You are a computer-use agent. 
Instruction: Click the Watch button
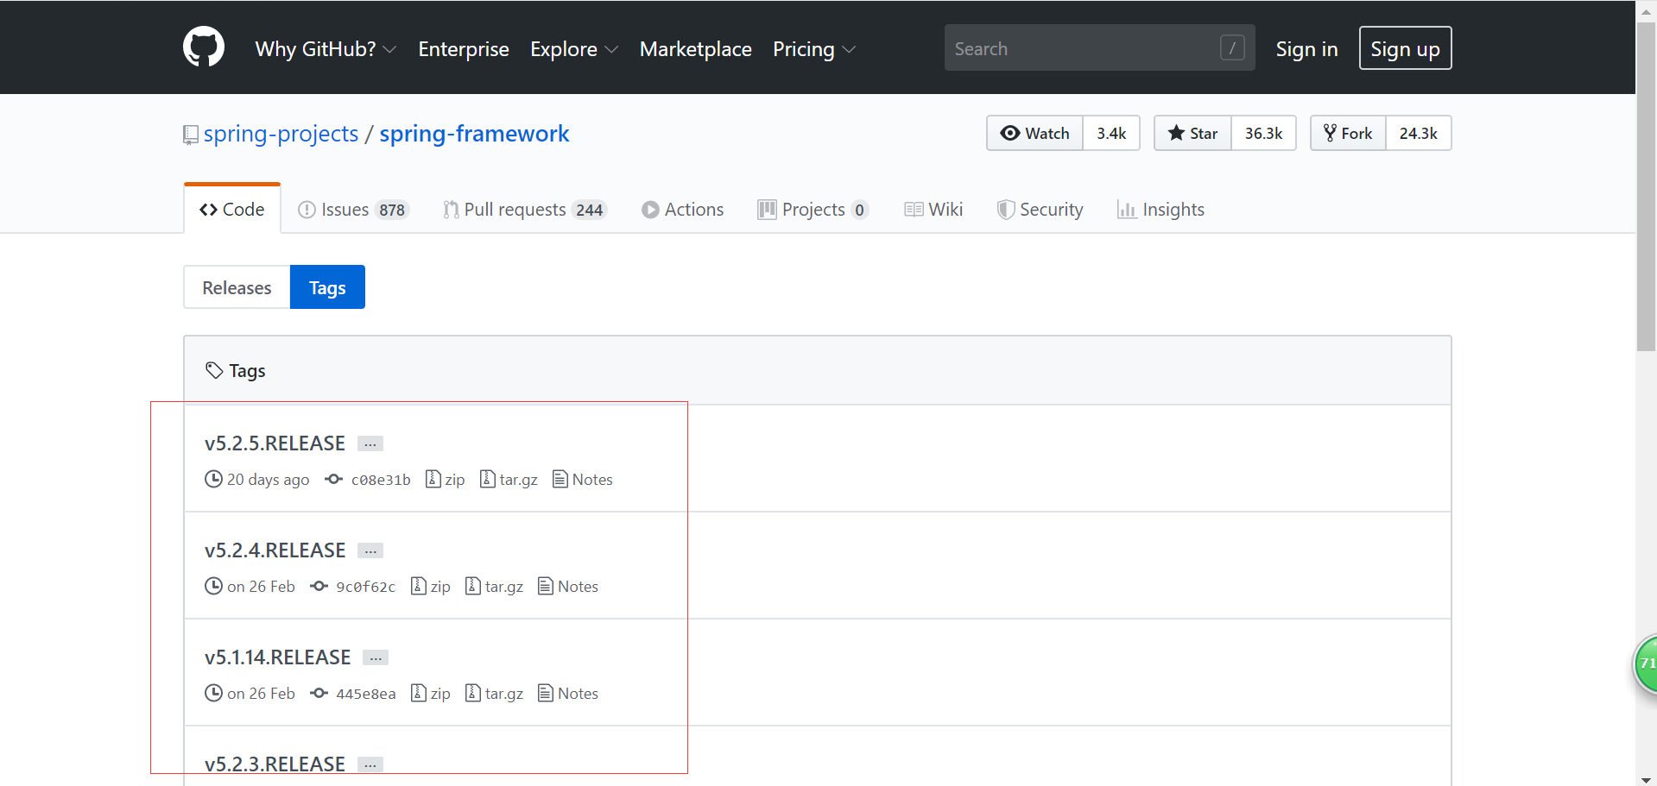point(1034,133)
